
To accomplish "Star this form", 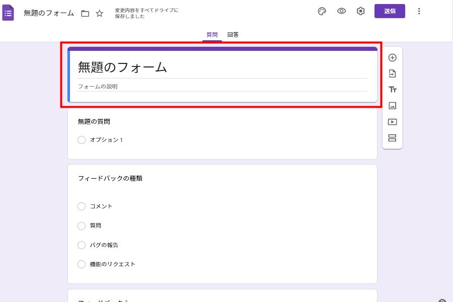I will (100, 14).
